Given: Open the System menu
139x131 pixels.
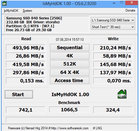Looking at the screenshot, I should point(27,11).
